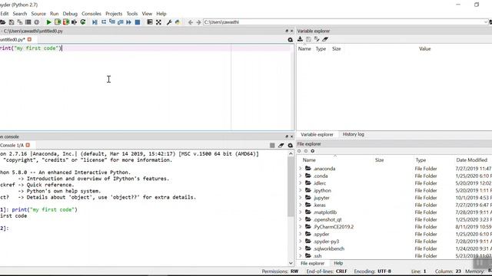Step out / run until return icon
This screenshot has width=492, height=276.
121,22
